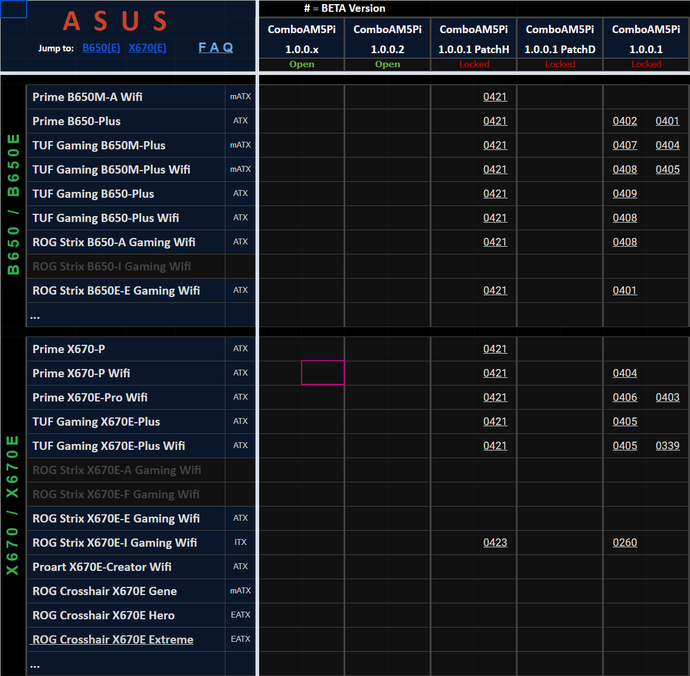Open BIOS 0401 for Prime B650-Plus

point(668,121)
